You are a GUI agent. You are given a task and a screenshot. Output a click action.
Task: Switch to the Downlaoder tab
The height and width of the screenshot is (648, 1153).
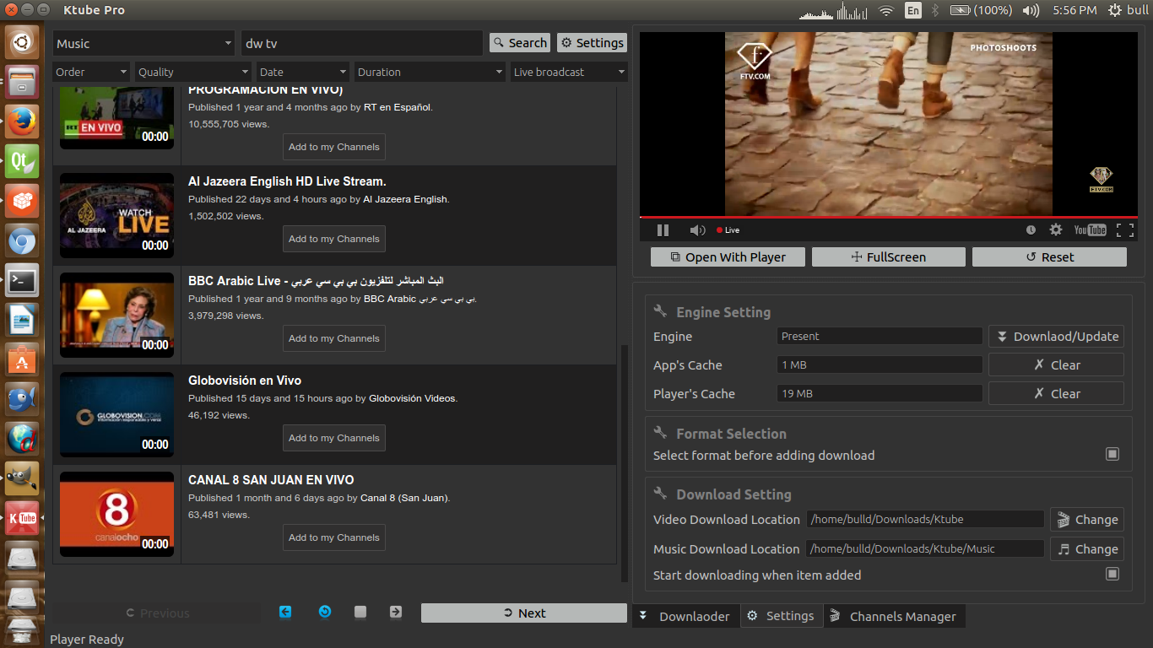pos(685,616)
